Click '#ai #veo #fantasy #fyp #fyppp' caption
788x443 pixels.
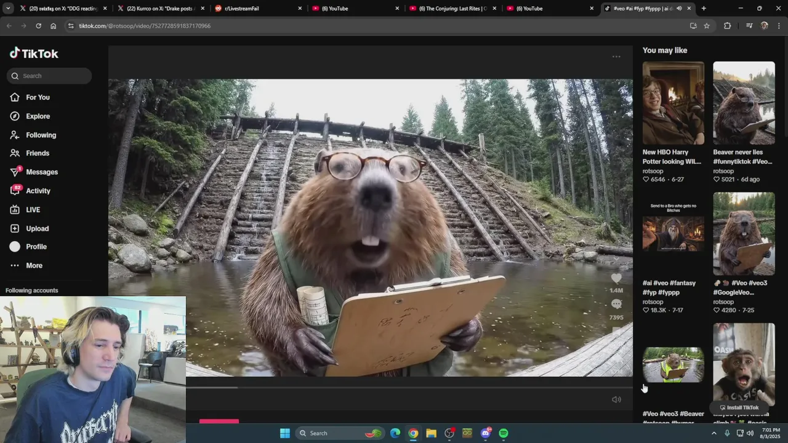(669, 288)
